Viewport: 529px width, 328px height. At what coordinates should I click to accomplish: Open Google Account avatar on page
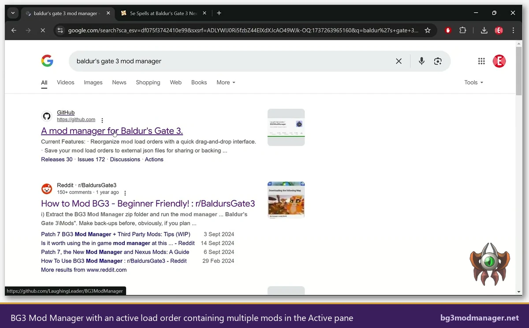(x=499, y=61)
